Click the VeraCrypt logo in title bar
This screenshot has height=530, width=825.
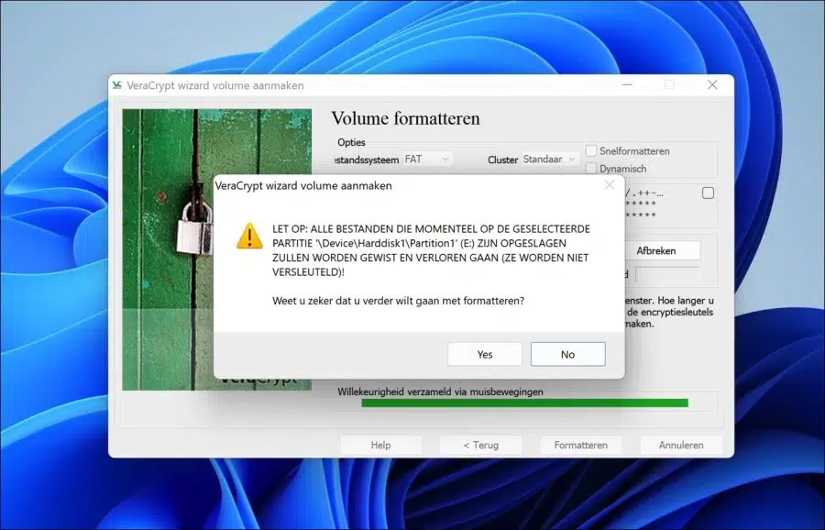pos(117,85)
